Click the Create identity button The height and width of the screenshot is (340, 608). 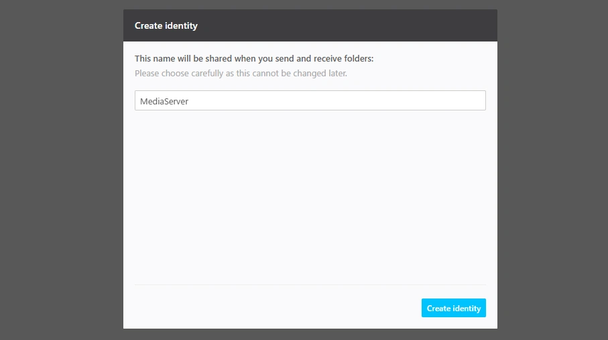pos(453,308)
